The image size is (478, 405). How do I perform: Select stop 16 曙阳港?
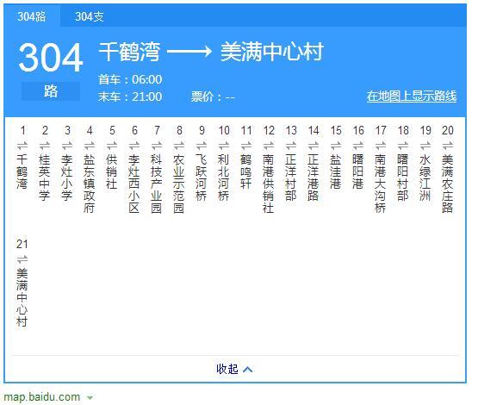click(358, 171)
